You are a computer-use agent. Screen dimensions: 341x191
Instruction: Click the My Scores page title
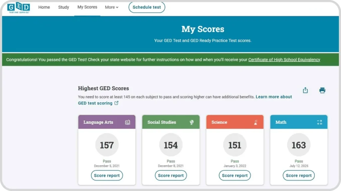[203, 29]
